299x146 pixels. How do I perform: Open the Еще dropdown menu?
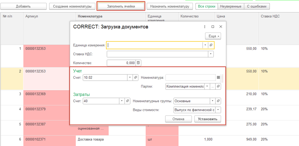point(213,36)
